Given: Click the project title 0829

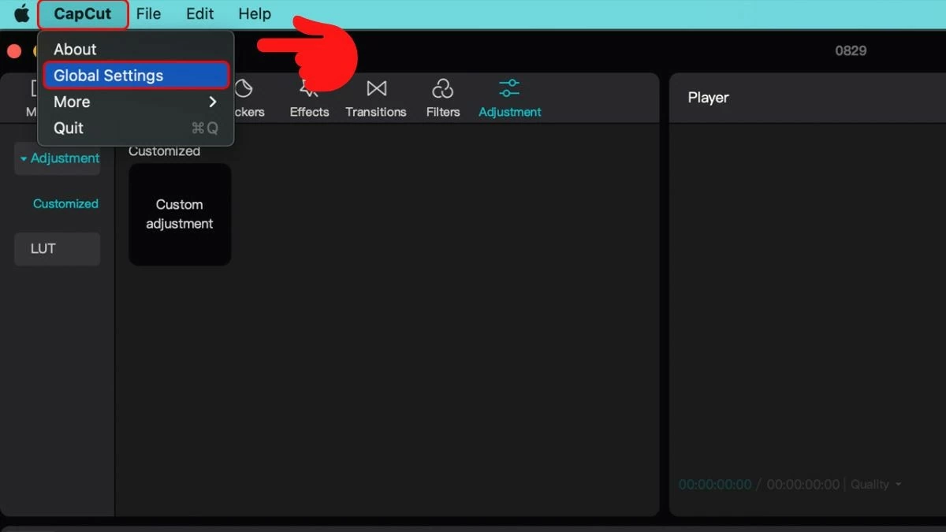Looking at the screenshot, I should (851, 51).
